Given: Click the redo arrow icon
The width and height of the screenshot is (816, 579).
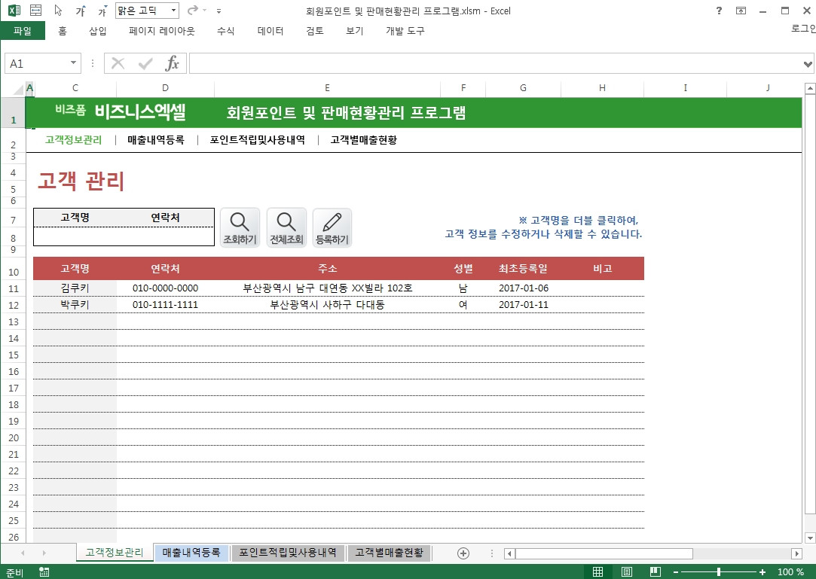Looking at the screenshot, I should 193,11.
